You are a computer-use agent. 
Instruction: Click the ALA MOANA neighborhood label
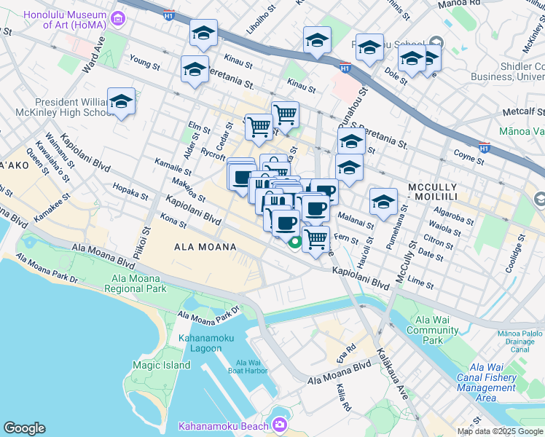coord(205,247)
